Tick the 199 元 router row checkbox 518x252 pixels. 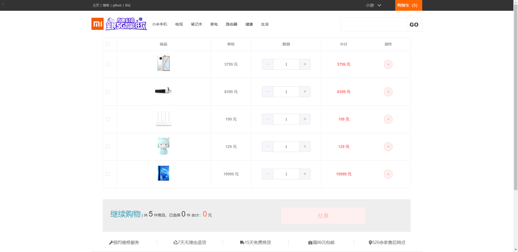[x=108, y=119]
